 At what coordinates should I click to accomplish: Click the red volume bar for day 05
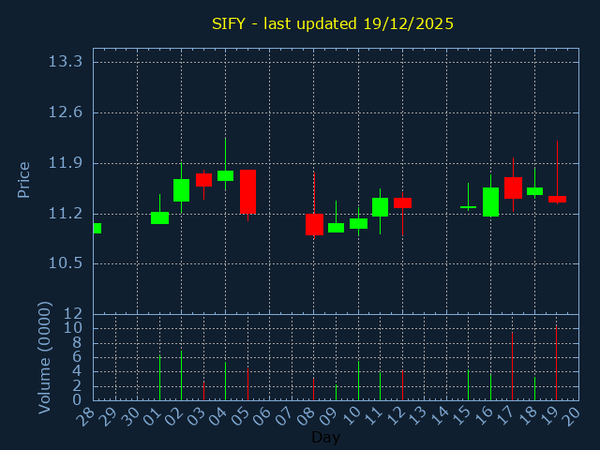tap(247, 384)
